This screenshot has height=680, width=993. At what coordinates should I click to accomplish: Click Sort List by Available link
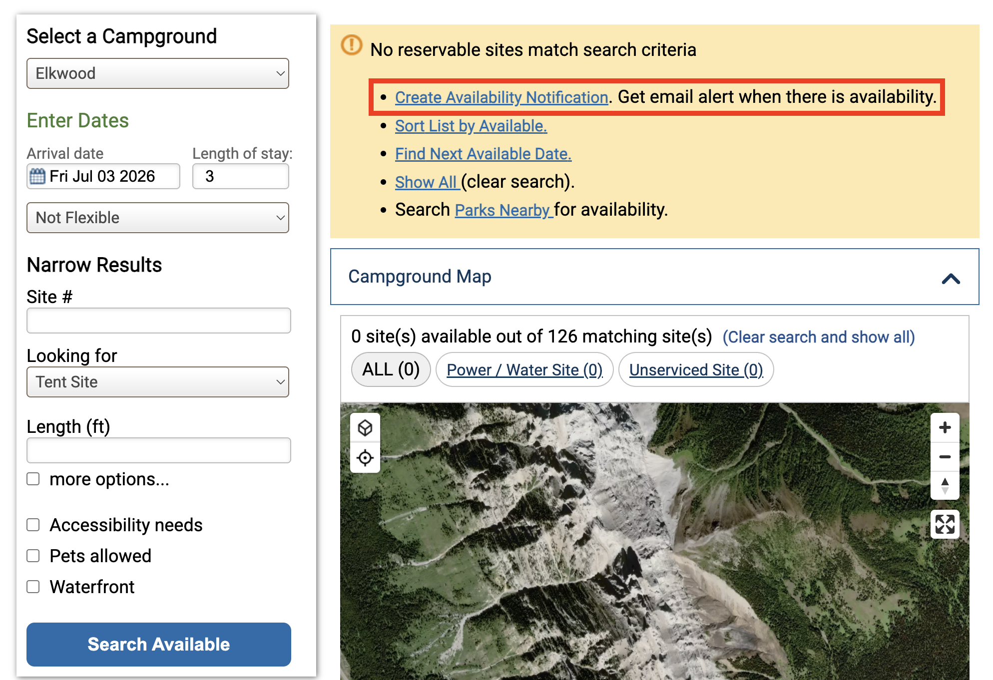tap(471, 125)
